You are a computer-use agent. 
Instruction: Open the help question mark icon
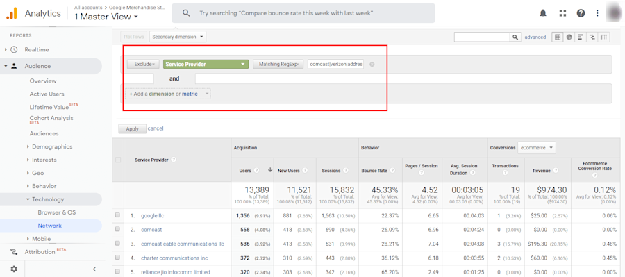pos(581,13)
